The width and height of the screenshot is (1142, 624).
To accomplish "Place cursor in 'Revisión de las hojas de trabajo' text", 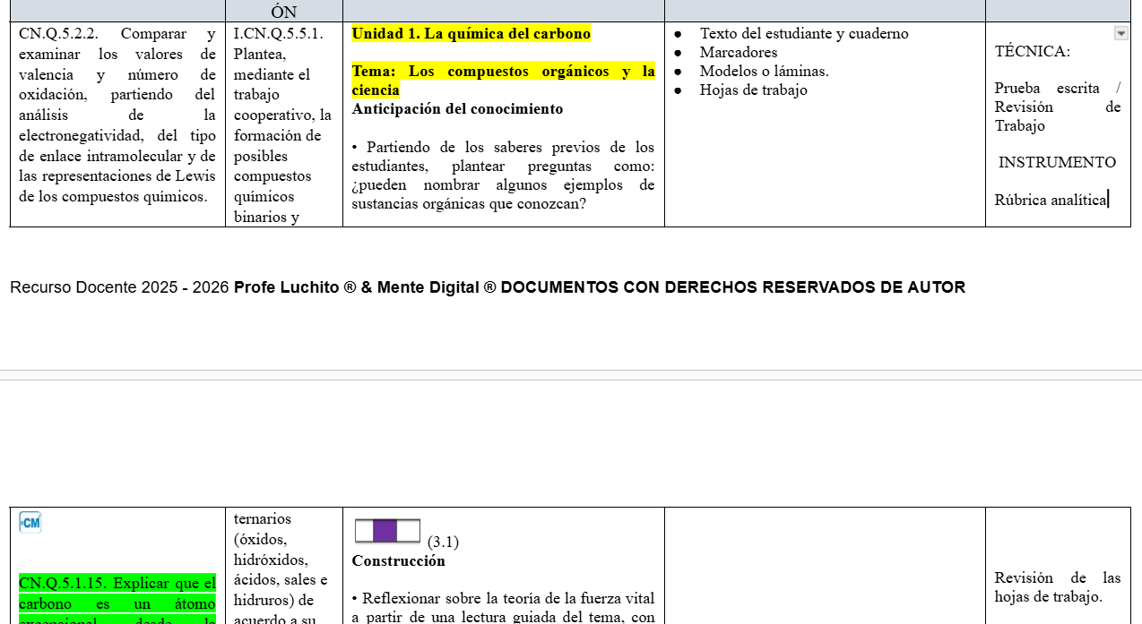I will coord(1057,587).
